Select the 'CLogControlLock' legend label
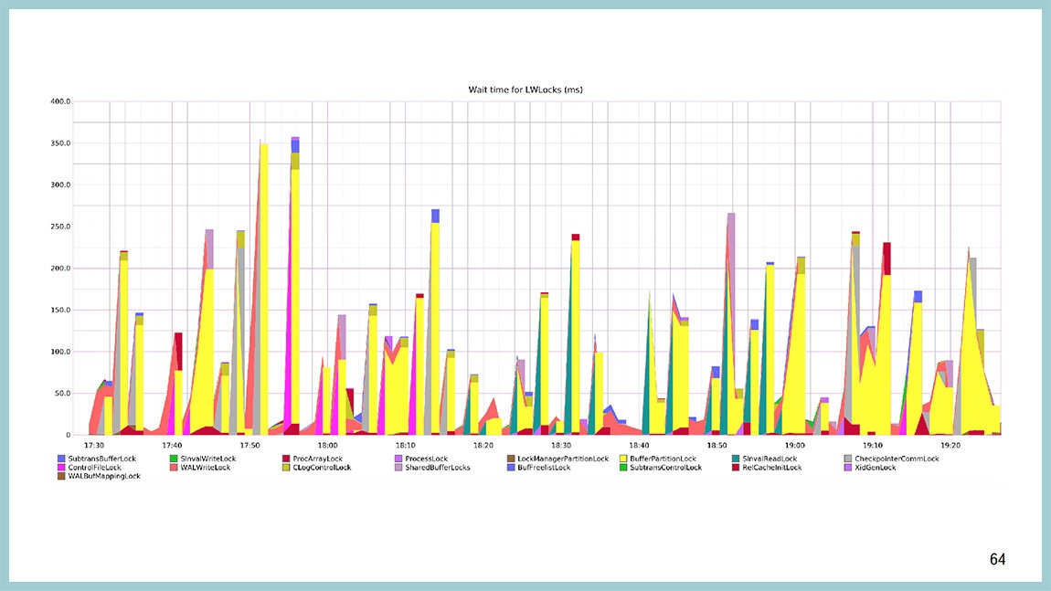This screenshot has height=591, width=1051. click(x=322, y=468)
